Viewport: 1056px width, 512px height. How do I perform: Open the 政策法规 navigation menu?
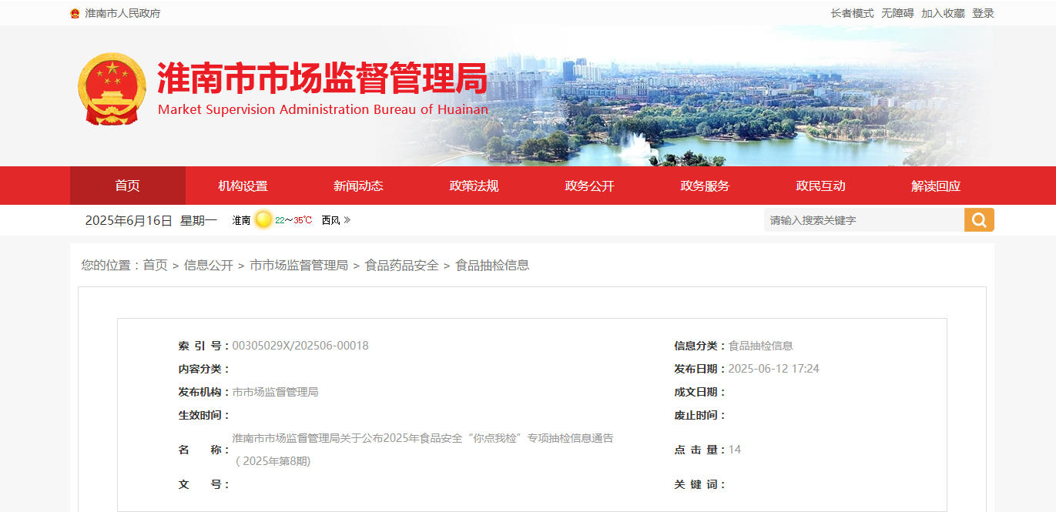474,186
